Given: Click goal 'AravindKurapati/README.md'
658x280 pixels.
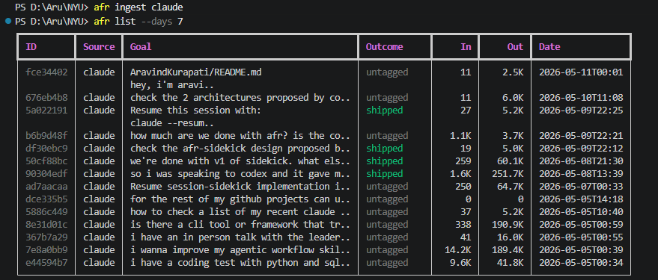Looking at the screenshot, I should coord(196,72).
